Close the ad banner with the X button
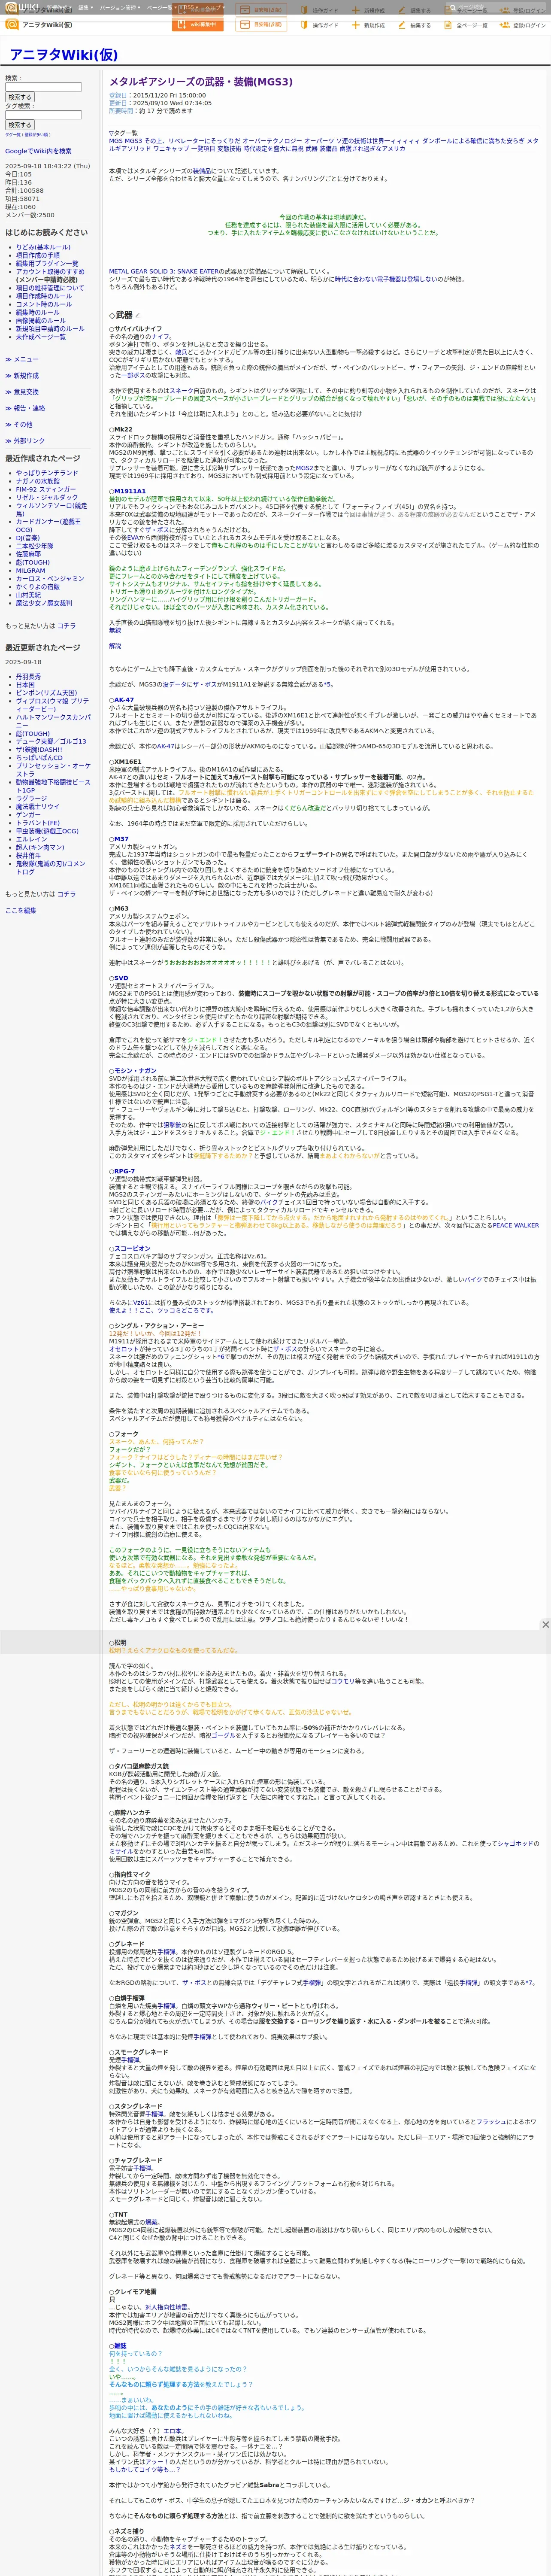The width and height of the screenshot is (551, 2576). coord(545,1625)
